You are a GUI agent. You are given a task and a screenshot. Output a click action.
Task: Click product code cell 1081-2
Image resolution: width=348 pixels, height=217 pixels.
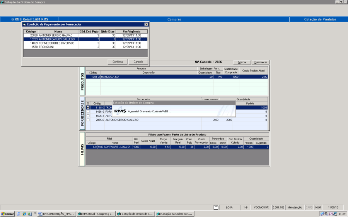click(x=93, y=77)
